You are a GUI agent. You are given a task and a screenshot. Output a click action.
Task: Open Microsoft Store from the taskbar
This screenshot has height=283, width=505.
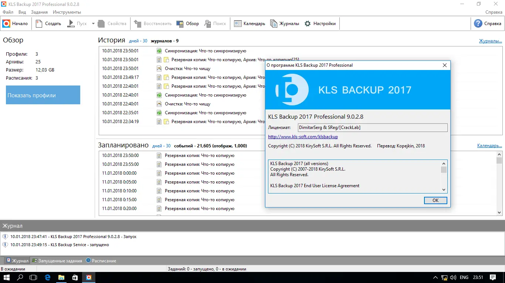tap(75, 277)
